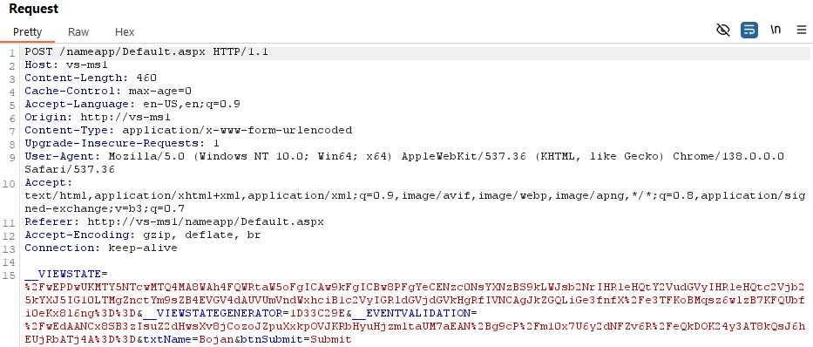813x347 pixels.
Task: Click the Referer header line
Action: tap(173, 221)
